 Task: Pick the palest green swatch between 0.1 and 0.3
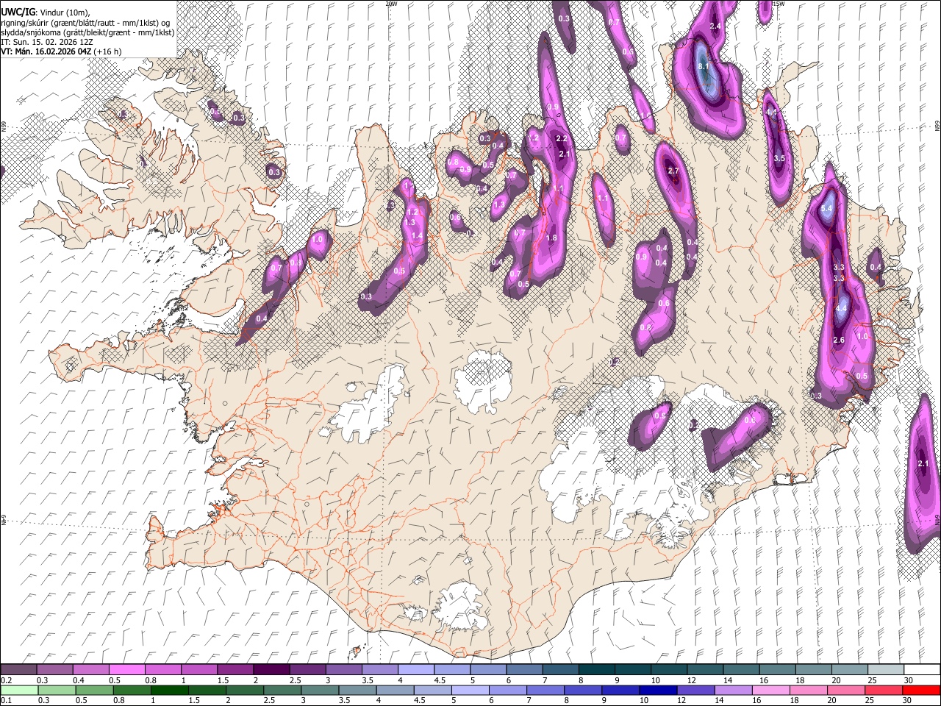point(18,691)
